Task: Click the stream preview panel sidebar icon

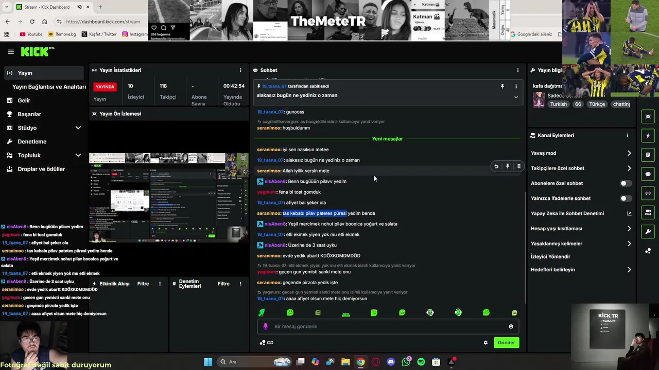Action: tap(648, 117)
